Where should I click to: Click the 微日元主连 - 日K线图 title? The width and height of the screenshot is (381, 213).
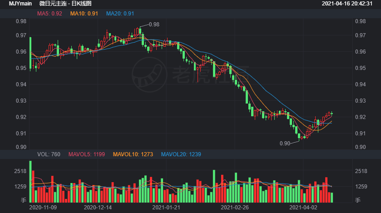[x=65, y=4]
